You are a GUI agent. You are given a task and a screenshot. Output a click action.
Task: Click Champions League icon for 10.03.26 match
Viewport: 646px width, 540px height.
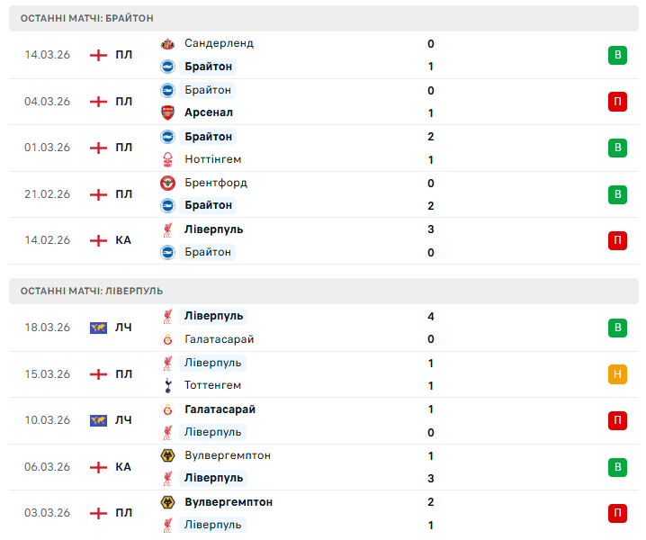pos(98,420)
